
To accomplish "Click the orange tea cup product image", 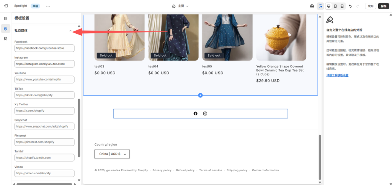I will (281, 37).
